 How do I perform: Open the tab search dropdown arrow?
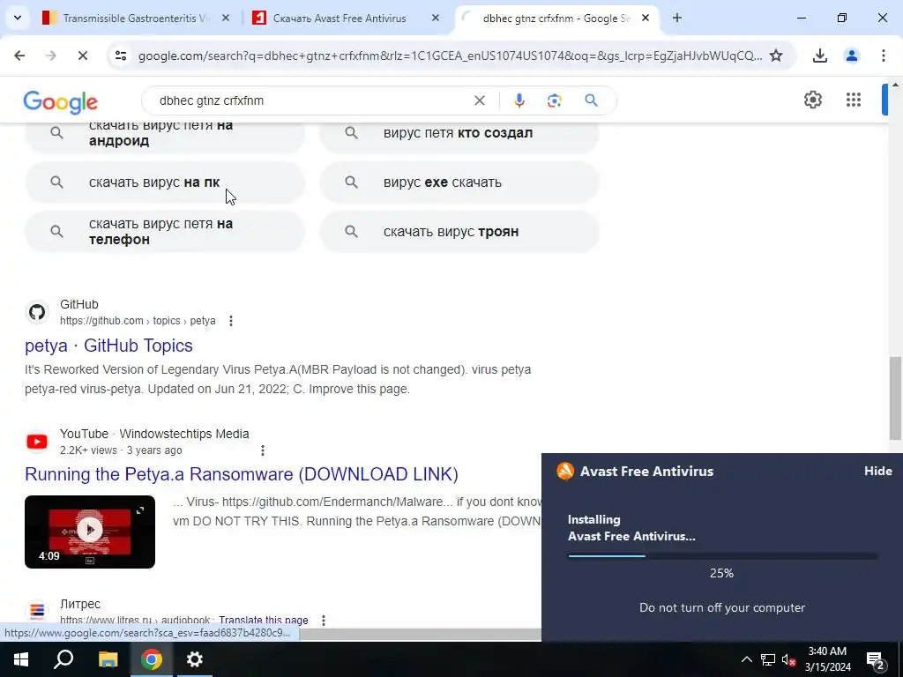(x=18, y=18)
